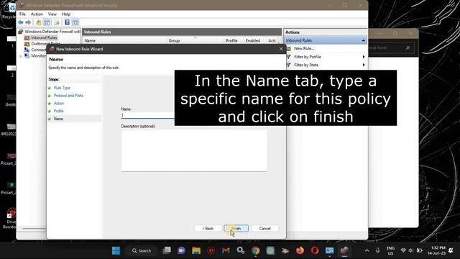The width and height of the screenshot is (460, 259).
Task: Click the Back navigation arrow in the firewall toolbar
Action: [x=21, y=22]
